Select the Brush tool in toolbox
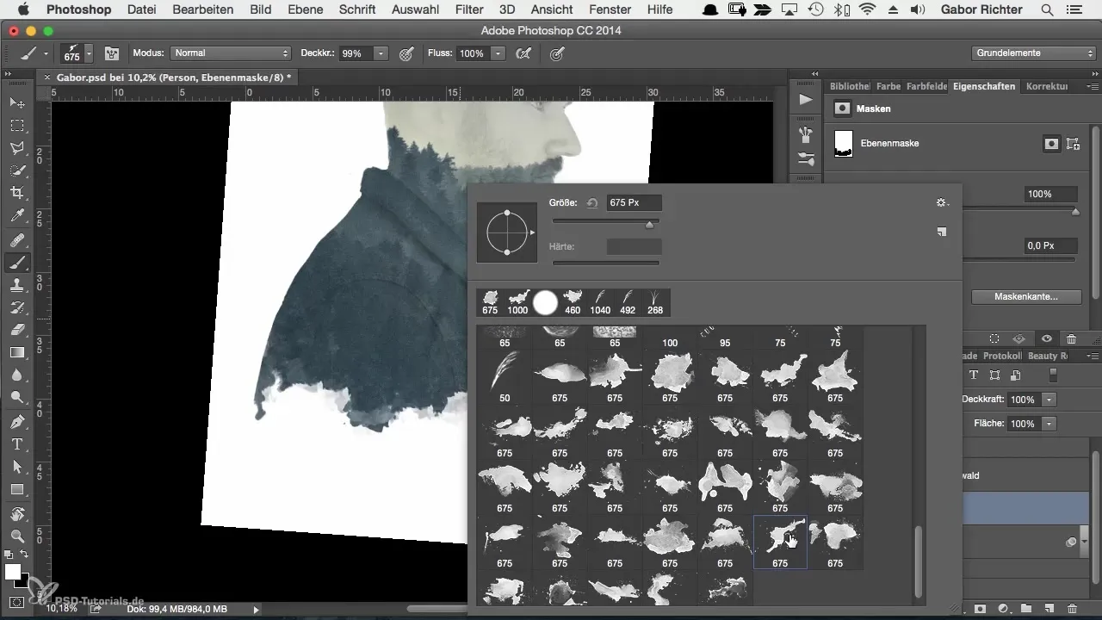This screenshot has height=620, width=1102. (x=16, y=263)
